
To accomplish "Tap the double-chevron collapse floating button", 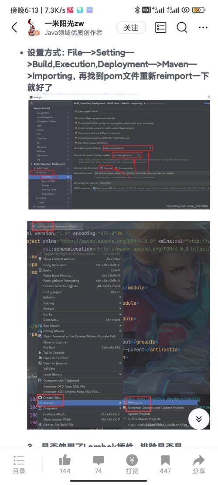I will tap(199, 419).
